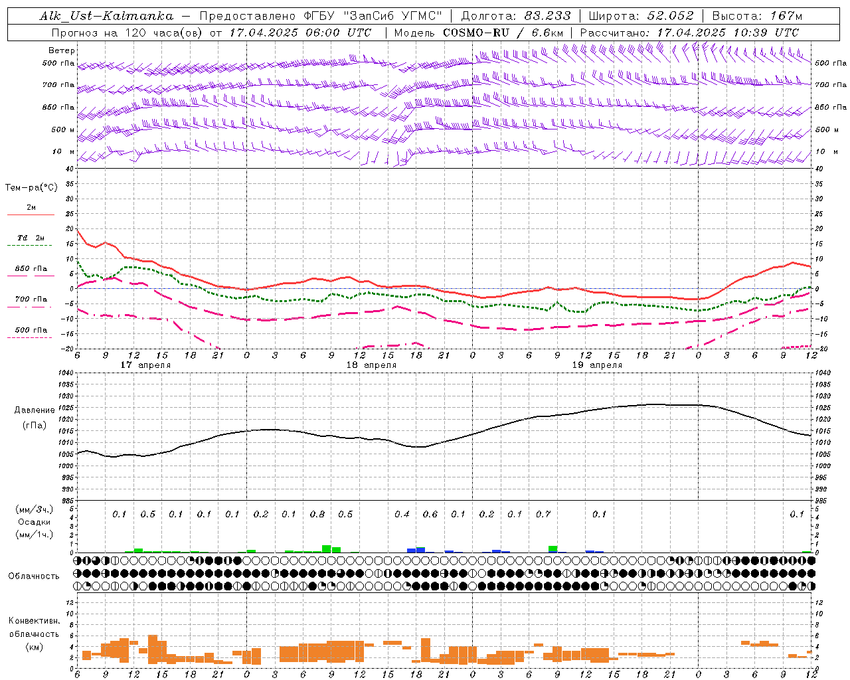Viewport: 850px width, 680px height.
Task: Click the "18 апреля" date label
Action: (x=371, y=365)
